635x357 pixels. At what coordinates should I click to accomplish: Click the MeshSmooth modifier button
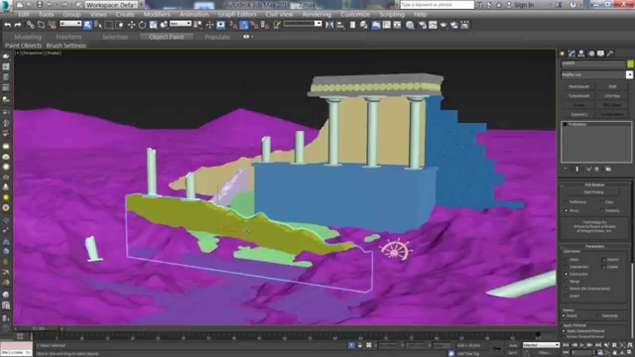pyautogui.click(x=578, y=87)
